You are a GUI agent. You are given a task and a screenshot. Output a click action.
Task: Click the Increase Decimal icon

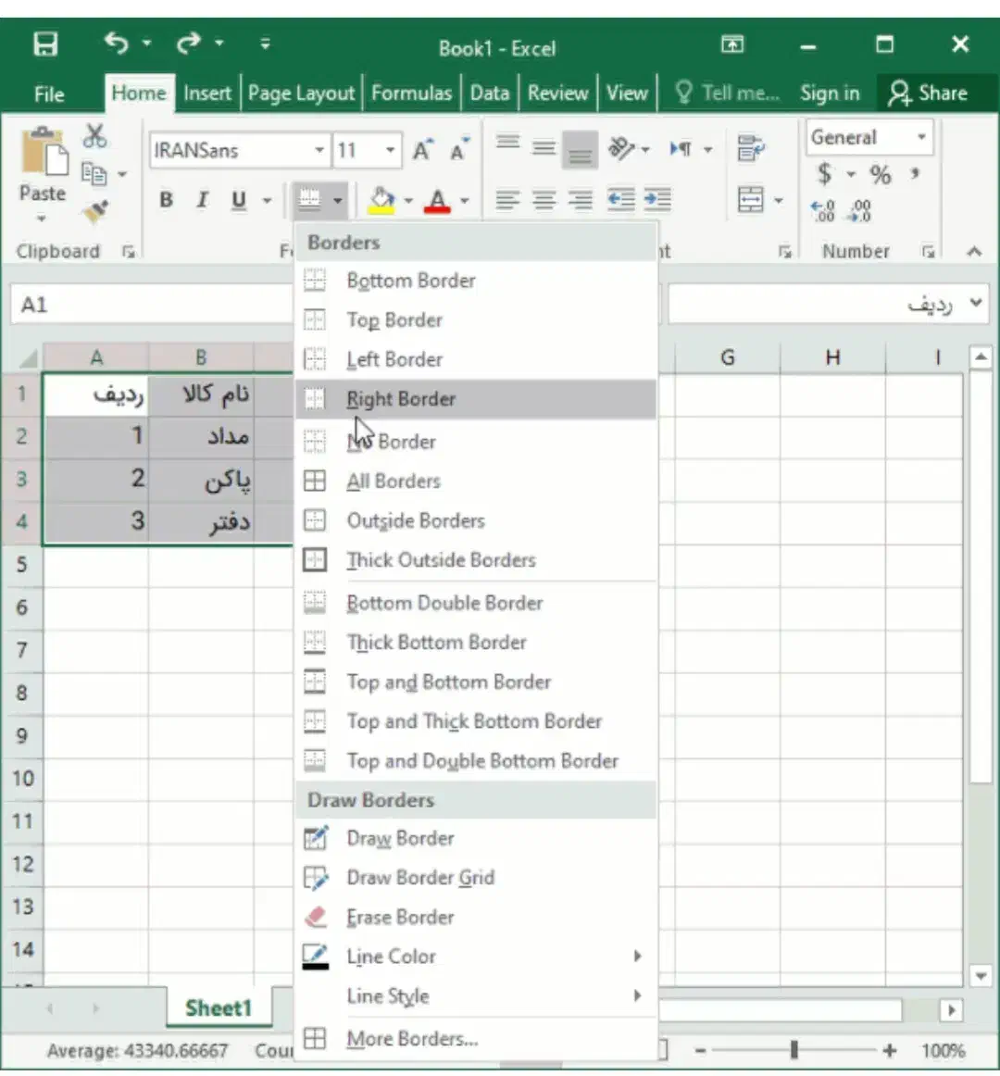click(822, 212)
